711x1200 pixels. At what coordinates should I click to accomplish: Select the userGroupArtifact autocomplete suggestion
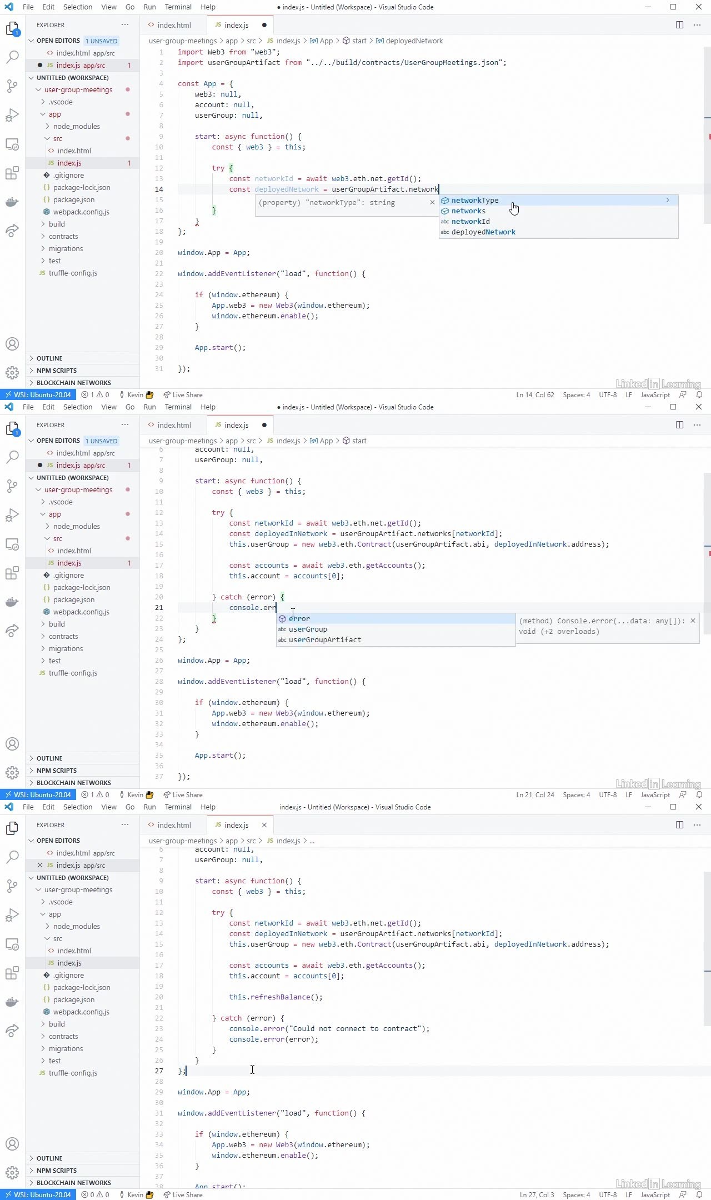[325, 640]
